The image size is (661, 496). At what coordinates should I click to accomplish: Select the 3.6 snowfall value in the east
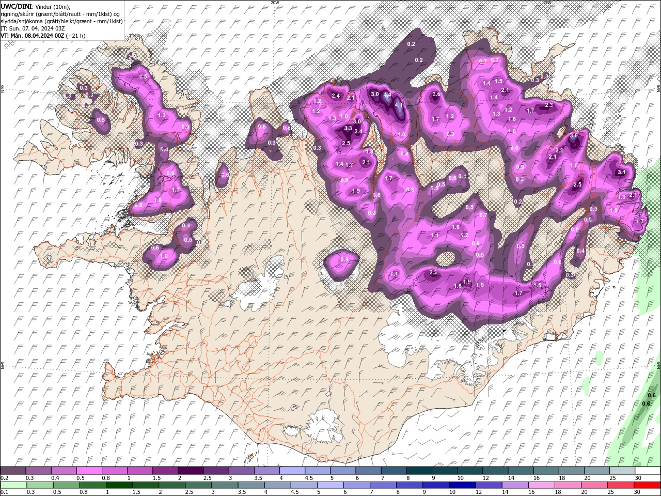click(x=574, y=135)
